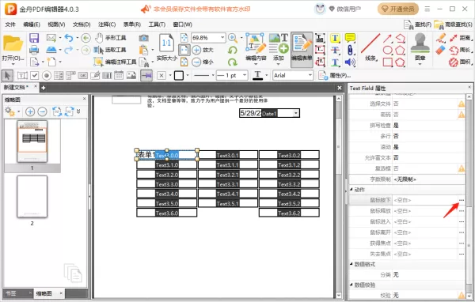Select the radio button form field tool

coord(47,75)
